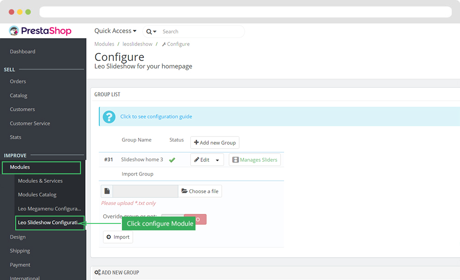
Task: Open Modules Catalog submenu
Action: coord(37,194)
